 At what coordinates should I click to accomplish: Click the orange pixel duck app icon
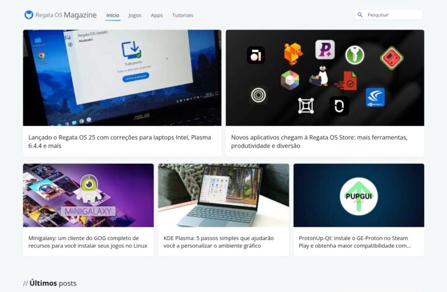point(293,53)
